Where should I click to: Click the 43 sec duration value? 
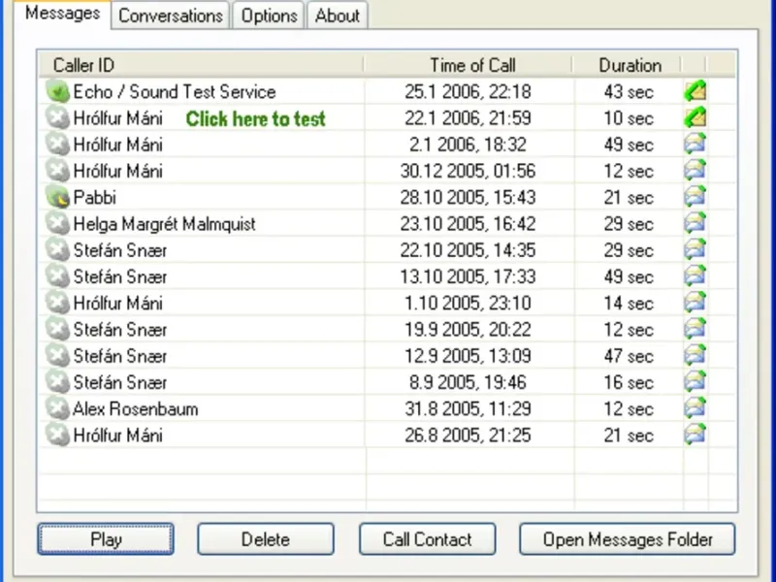pos(629,92)
